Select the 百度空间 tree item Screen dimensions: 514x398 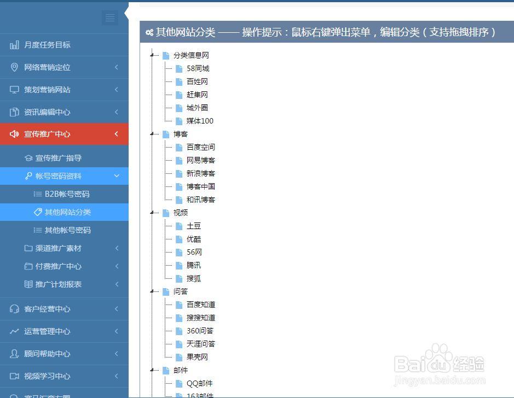point(200,147)
